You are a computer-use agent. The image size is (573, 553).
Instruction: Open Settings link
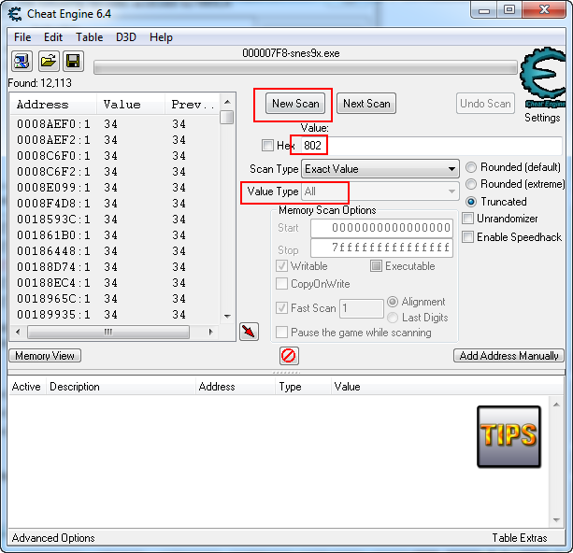click(x=542, y=118)
